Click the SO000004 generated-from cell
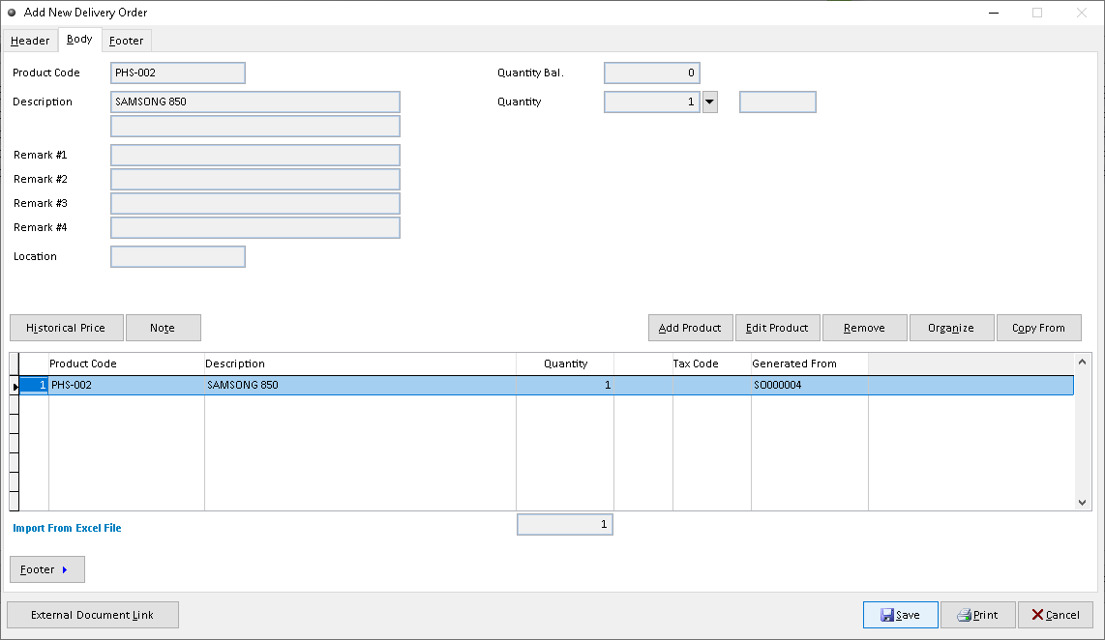Viewport: 1105px width, 640px height. point(810,385)
